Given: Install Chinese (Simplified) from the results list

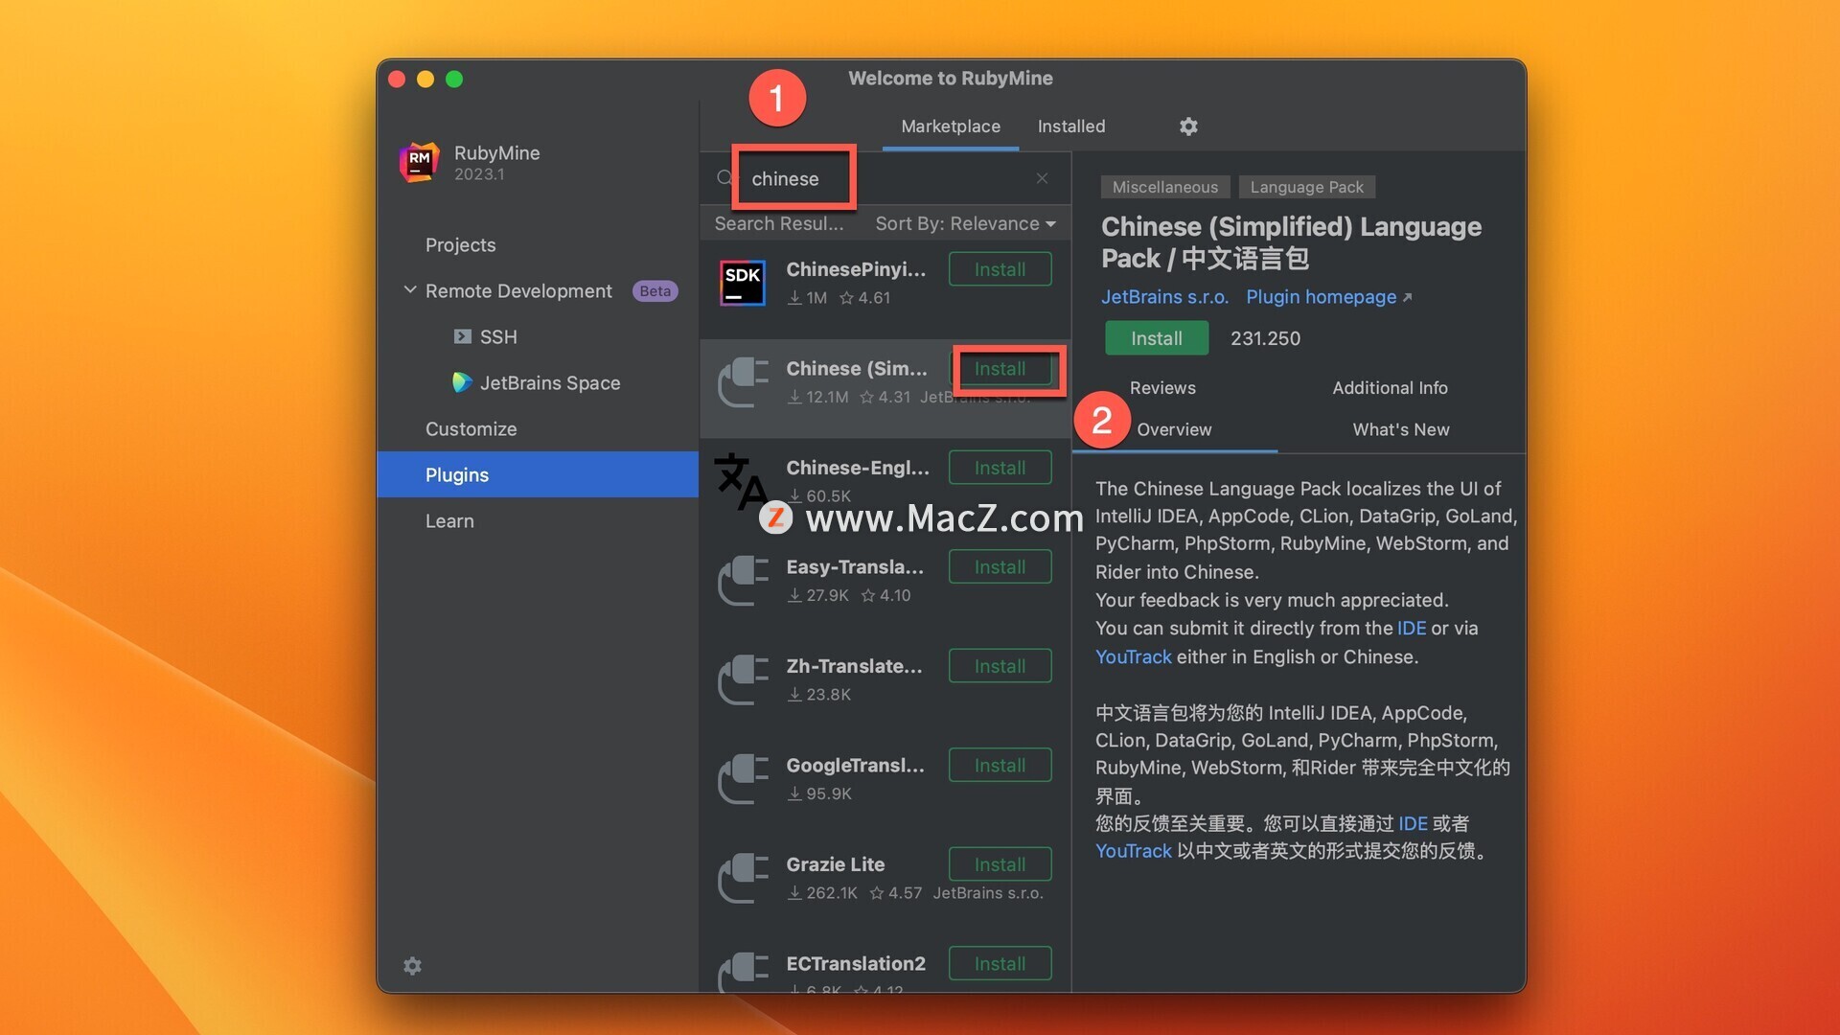Looking at the screenshot, I should [x=1000, y=369].
